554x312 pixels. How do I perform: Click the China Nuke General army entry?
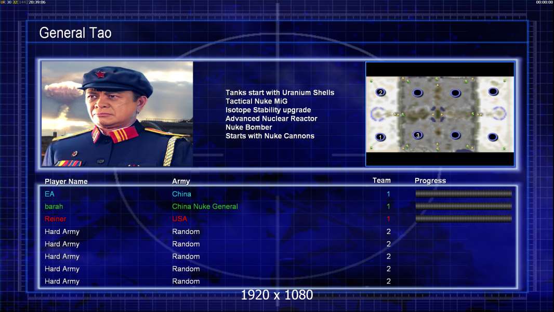205,206
